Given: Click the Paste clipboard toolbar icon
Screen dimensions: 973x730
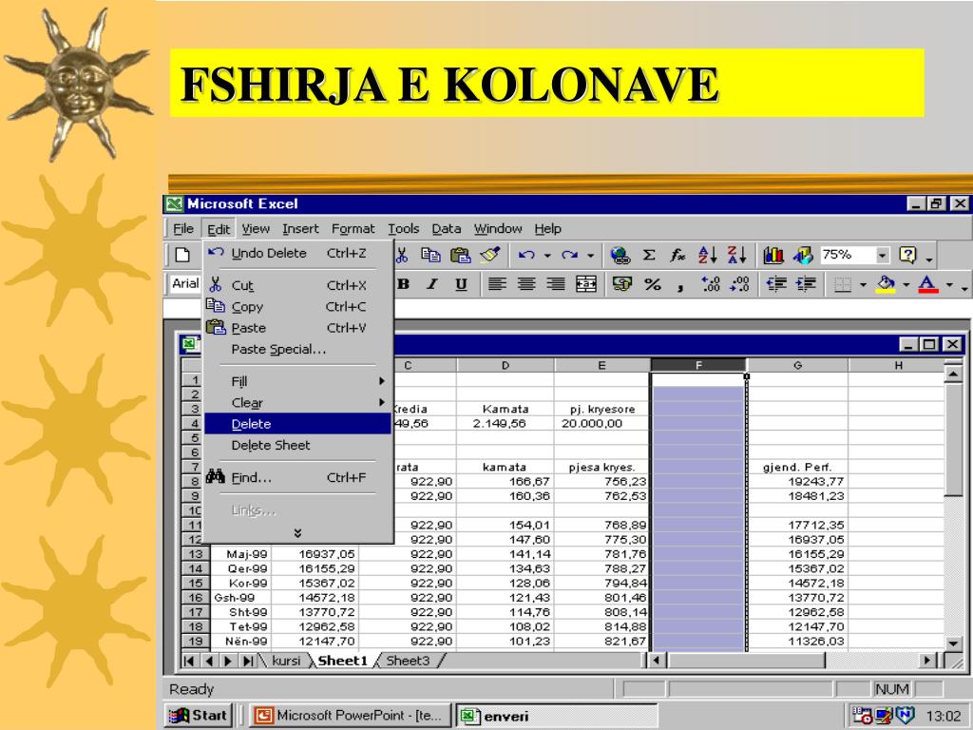Looking at the screenshot, I should (x=460, y=255).
